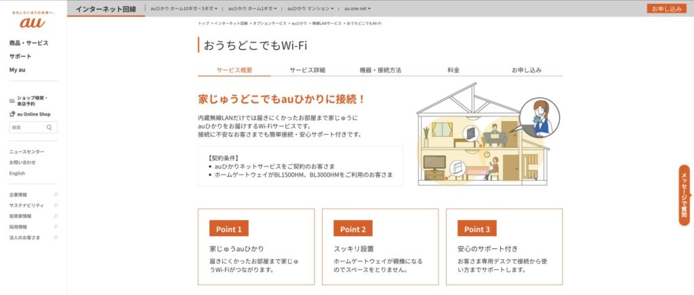Open the 機器・接続方法 tab

click(x=380, y=70)
